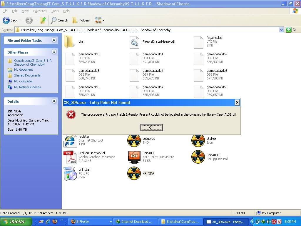Open Firefox taskbar group dropdown
Image resolution: width=301 pixels, height=226 pixels.
click(111, 222)
